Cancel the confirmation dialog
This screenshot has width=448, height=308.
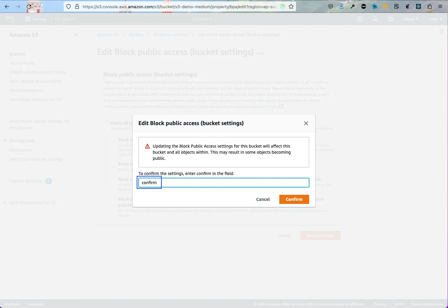coord(263,199)
